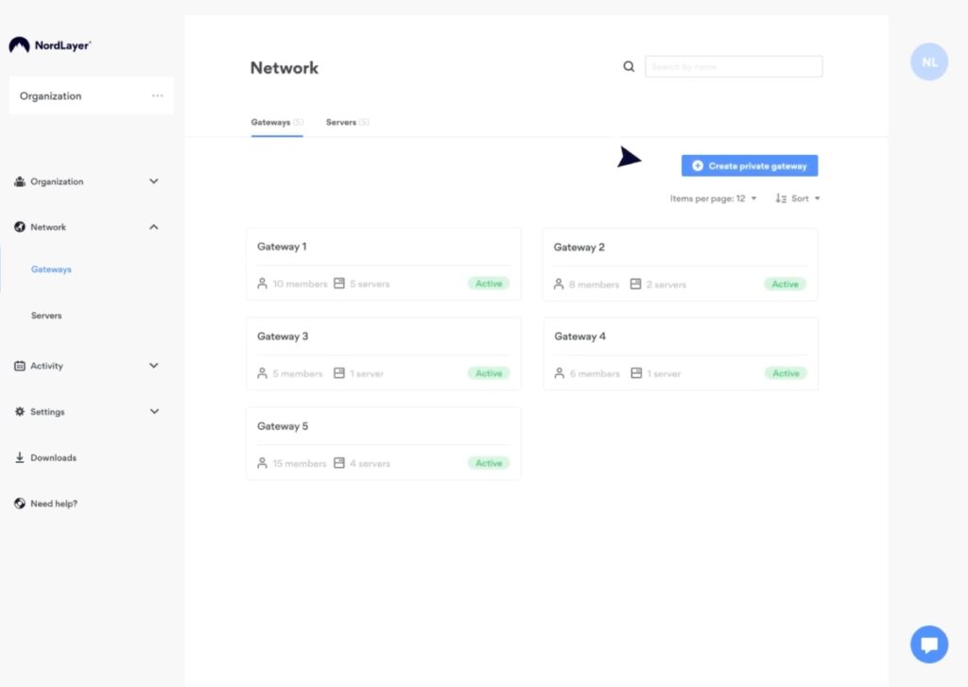The image size is (968, 687).
Task: Click Gateway 5 servers icon
Action: click(339, 463)
